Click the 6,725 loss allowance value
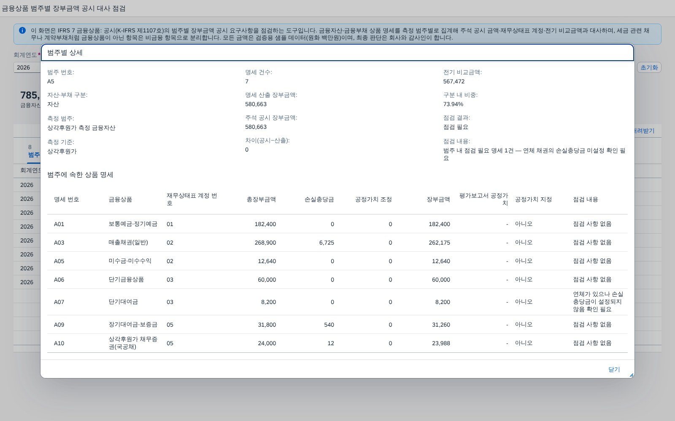This screenshot has width=675, height=421. [327, 242]
